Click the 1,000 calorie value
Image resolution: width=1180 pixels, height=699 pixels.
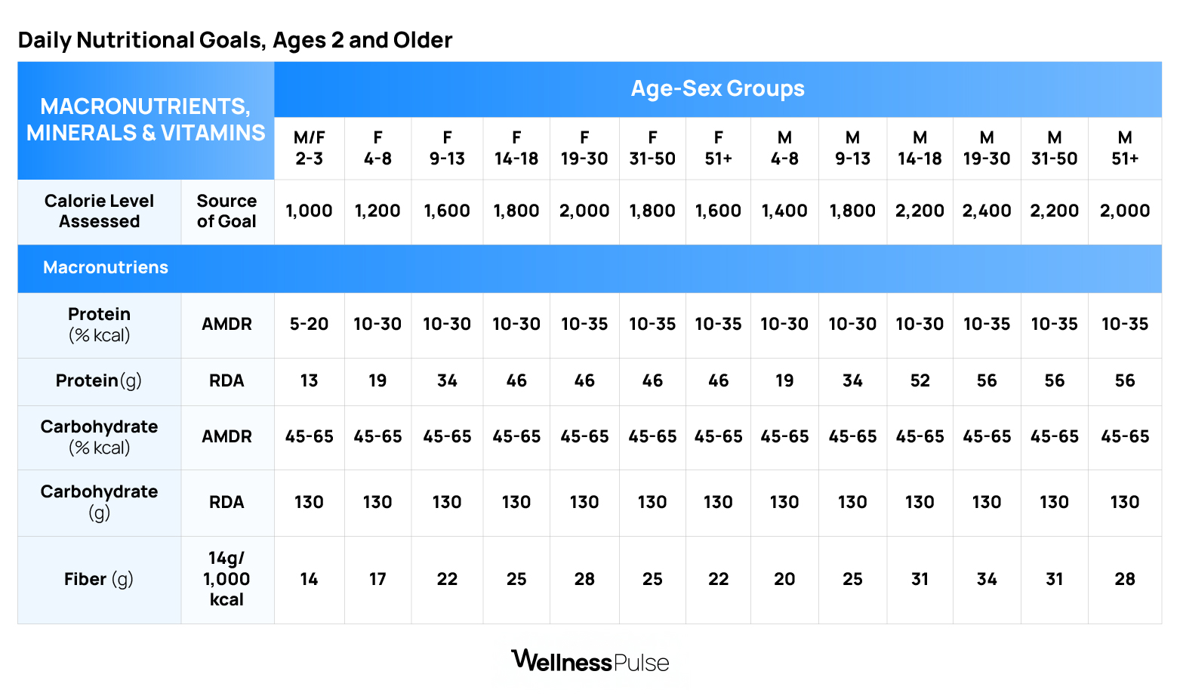coord(309,211)
